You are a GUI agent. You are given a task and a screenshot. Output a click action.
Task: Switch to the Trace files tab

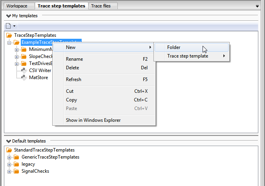coord(103,6)
